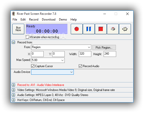
Task: Click the Height input field
Action: (x=110, y=54)
